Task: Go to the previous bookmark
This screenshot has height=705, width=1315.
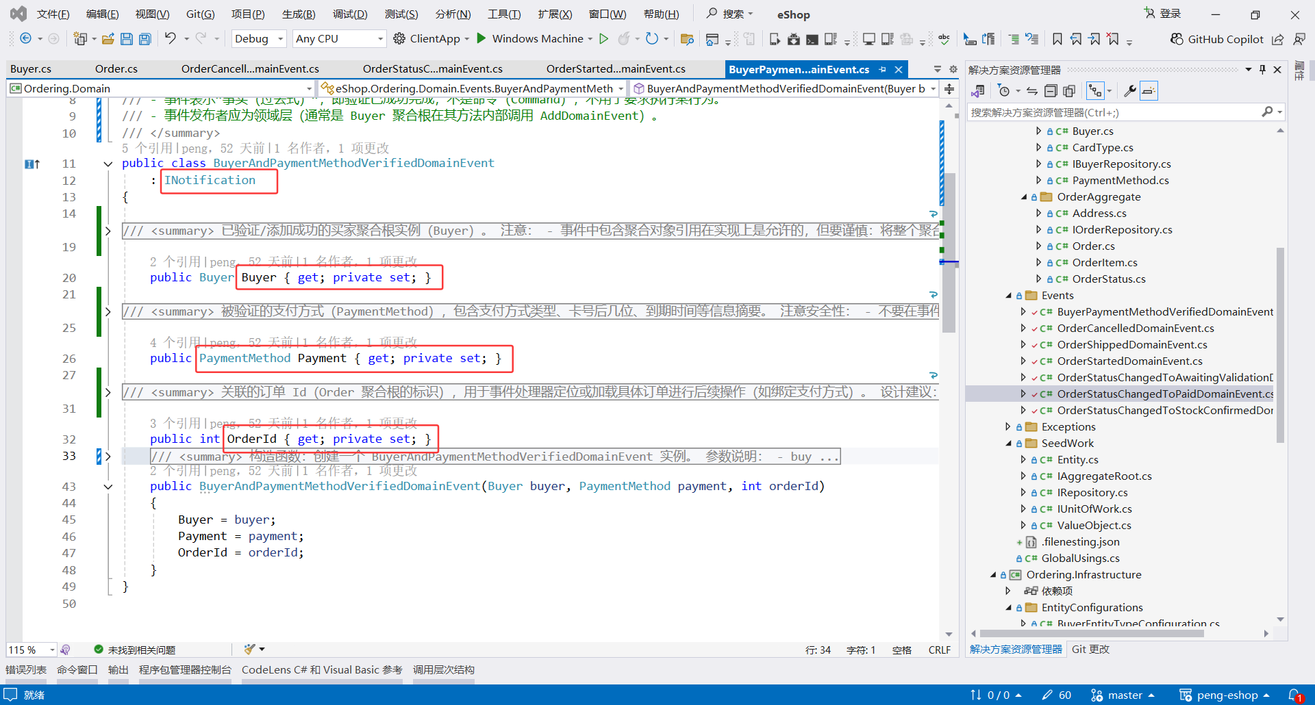Action: (x=1076, y=39)
